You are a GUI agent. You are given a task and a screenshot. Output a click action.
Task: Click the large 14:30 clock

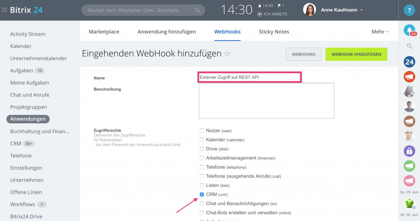[x=236, y=10]
